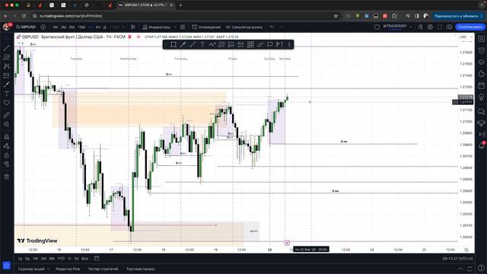Open quick search magnifier in top bar
The height and width of the screenshot is (274, 487).
click(x=420, y=27)
